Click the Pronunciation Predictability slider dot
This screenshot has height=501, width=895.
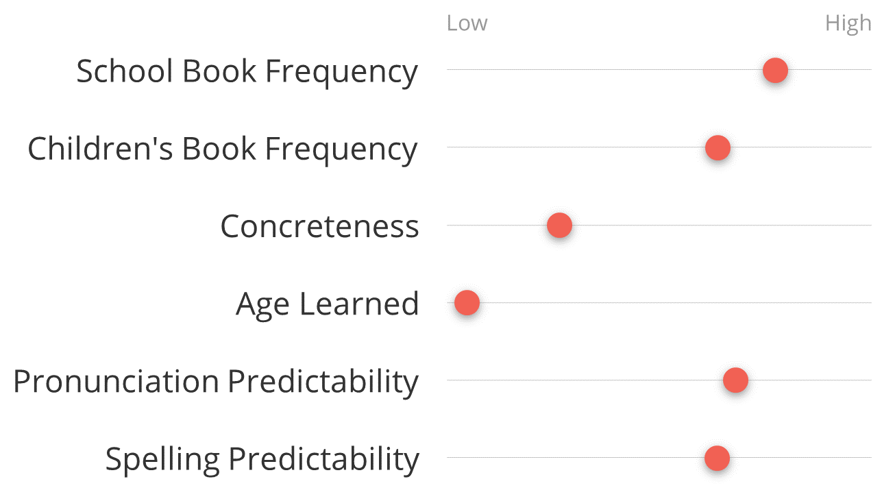[735, 380]
